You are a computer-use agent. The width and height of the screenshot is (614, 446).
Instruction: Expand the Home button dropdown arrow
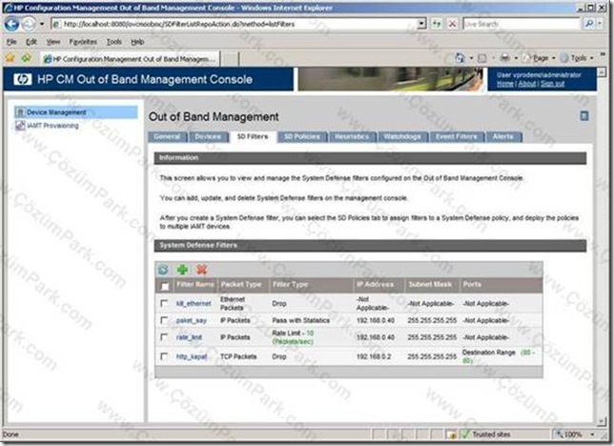coord(471,58)
